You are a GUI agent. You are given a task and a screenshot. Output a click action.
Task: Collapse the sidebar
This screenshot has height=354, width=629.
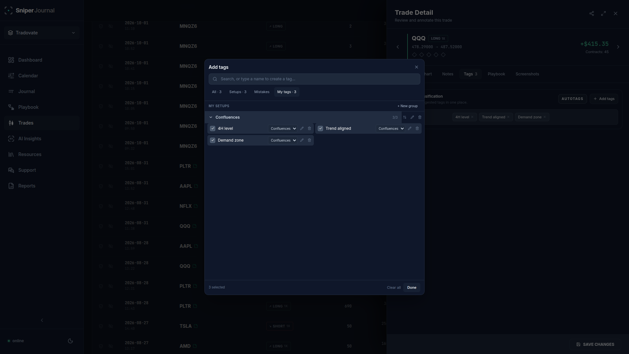point(42,320)
